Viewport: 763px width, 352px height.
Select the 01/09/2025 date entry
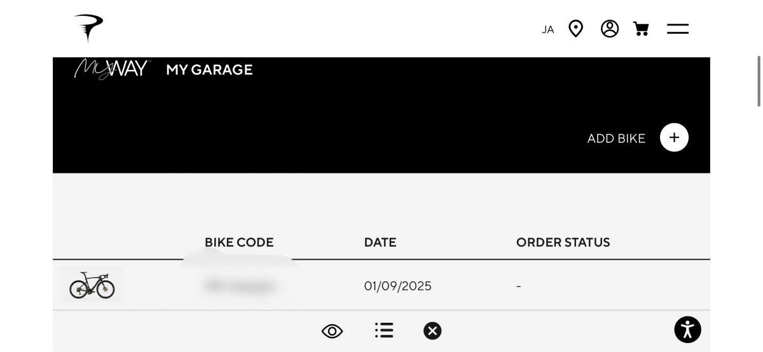[x=397, y=286]
